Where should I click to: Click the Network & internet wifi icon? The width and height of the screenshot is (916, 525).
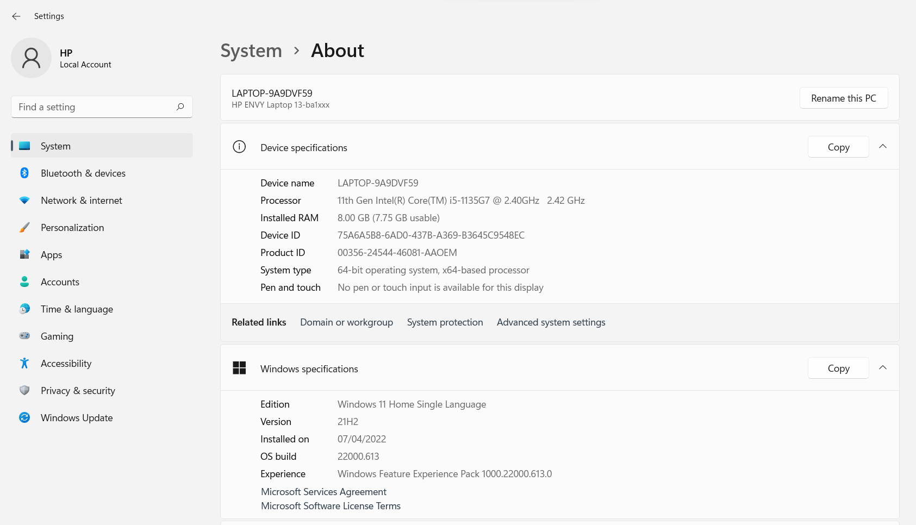point(24,200)
